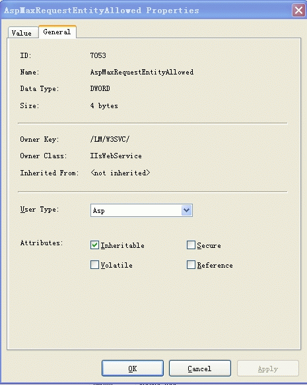Click the 4 bytes size value
307x385 pixels.
(x=104, y=105)
